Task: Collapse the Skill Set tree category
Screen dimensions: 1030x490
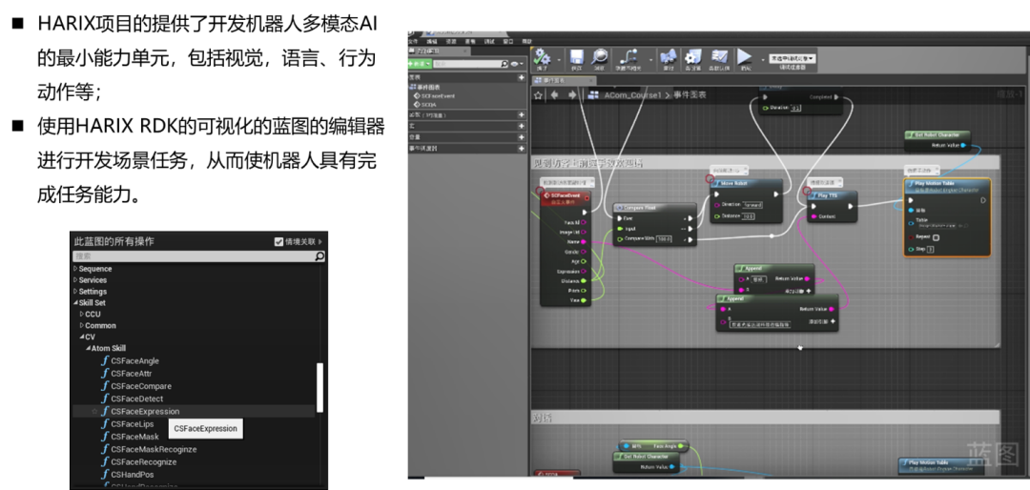Action: point(75,303)
